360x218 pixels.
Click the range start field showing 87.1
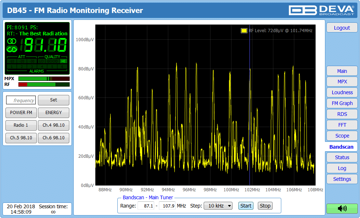click(146, 206)
